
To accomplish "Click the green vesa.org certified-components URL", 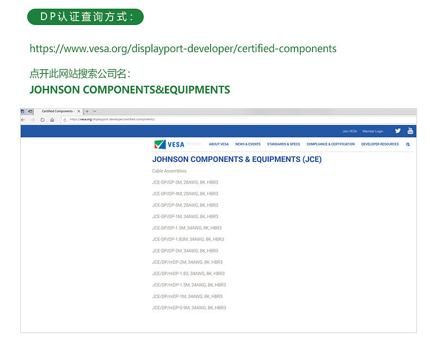I will tap(183, 49).
